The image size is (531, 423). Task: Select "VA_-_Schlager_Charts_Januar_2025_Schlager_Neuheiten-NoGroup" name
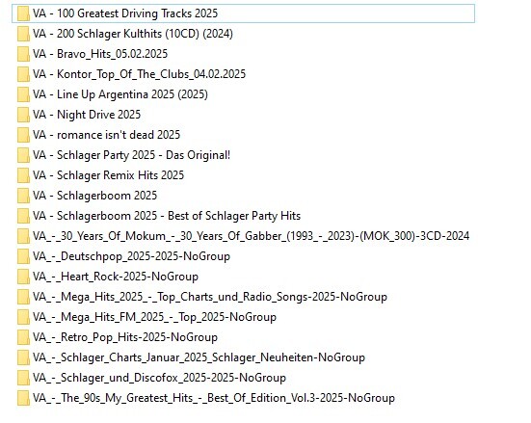click(x=199, y=357)
